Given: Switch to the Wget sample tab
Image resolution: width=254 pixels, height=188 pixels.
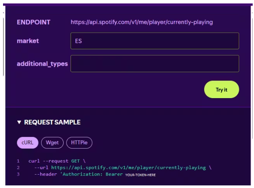Looking at the screenshot, I should pos(52,143).
